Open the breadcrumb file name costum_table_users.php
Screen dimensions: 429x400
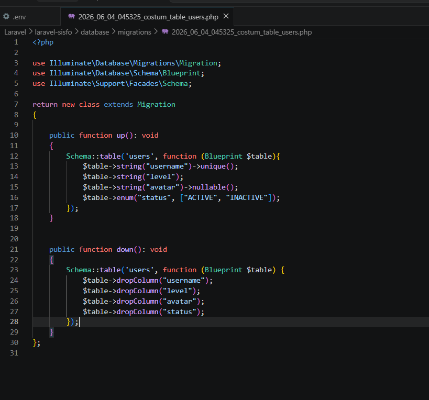(x=241, y=32)
